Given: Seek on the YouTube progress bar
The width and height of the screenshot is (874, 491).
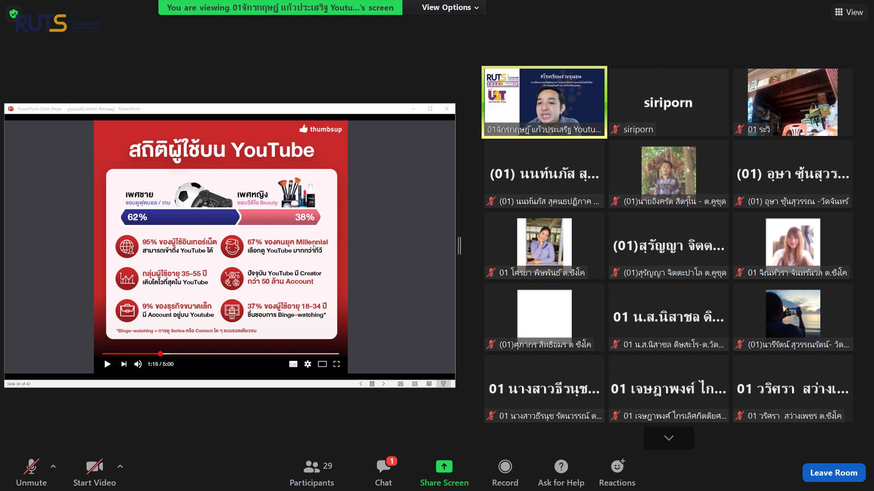Looking at the screenshot, I should [x=220, y=353].
